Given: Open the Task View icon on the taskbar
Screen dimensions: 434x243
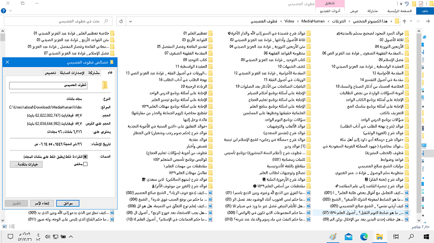Looking at the screenshot, I should click(395, 237).
